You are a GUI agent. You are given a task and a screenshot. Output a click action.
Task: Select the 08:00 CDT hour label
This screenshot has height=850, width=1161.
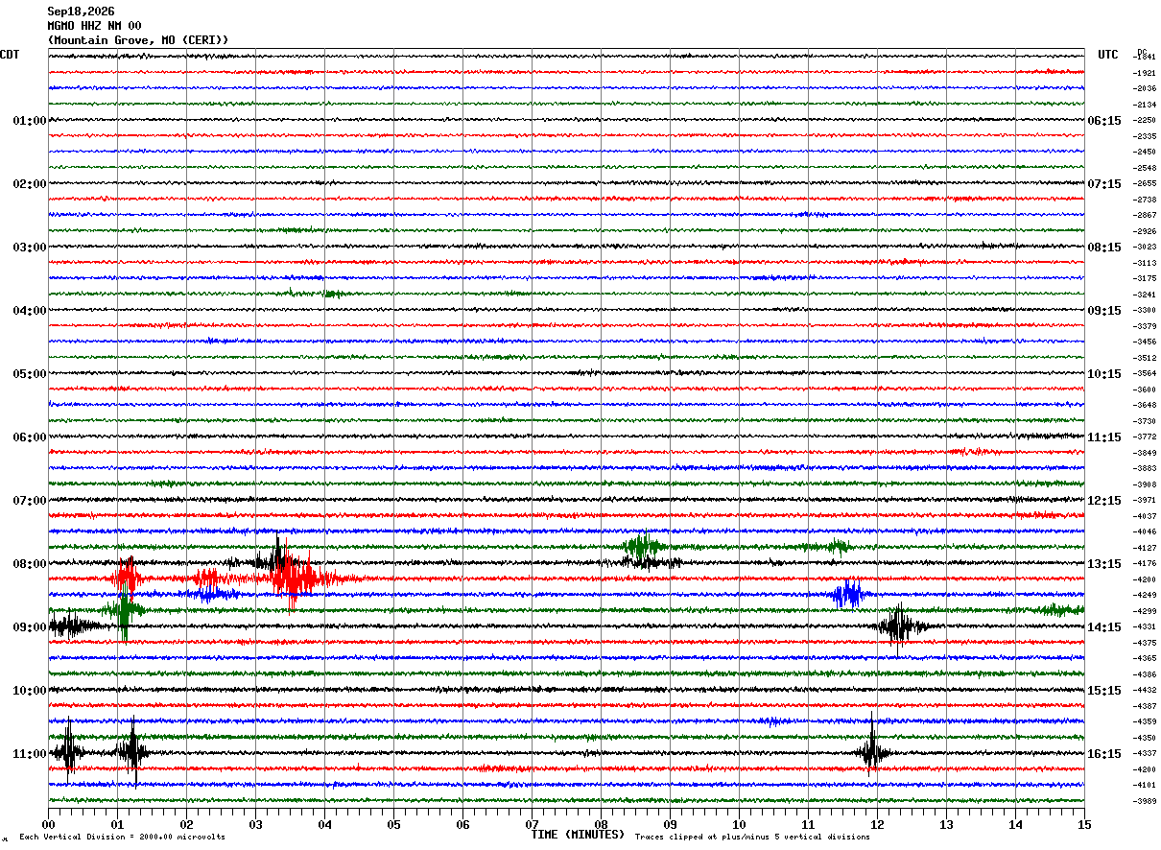click(30, 563)
